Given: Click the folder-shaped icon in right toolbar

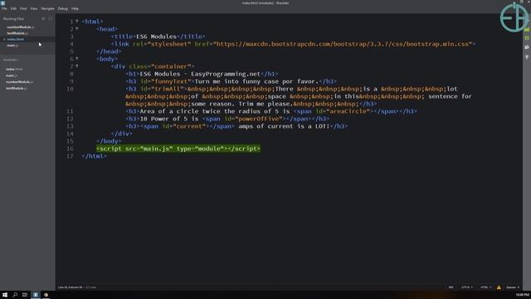Looking at the screenshot, I should (527, 47).
